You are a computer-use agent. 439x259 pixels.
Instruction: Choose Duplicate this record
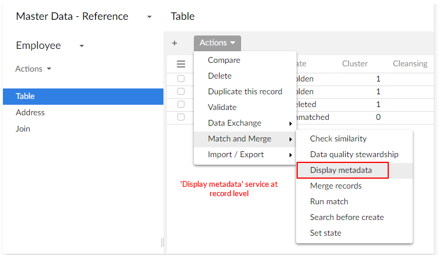tap(245, 91)
